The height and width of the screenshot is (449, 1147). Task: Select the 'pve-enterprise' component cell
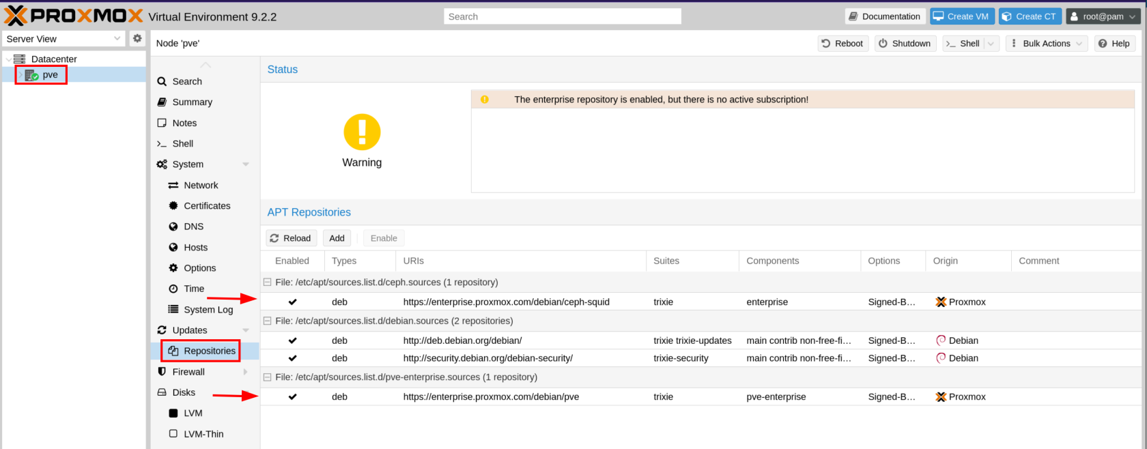[x=776, y=397]
